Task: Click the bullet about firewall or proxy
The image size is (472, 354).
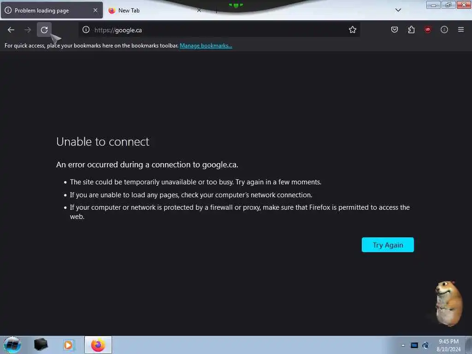Action: coord(240,212)
